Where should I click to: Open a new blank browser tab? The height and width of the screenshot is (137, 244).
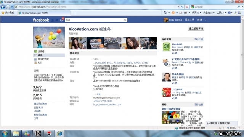73,13
